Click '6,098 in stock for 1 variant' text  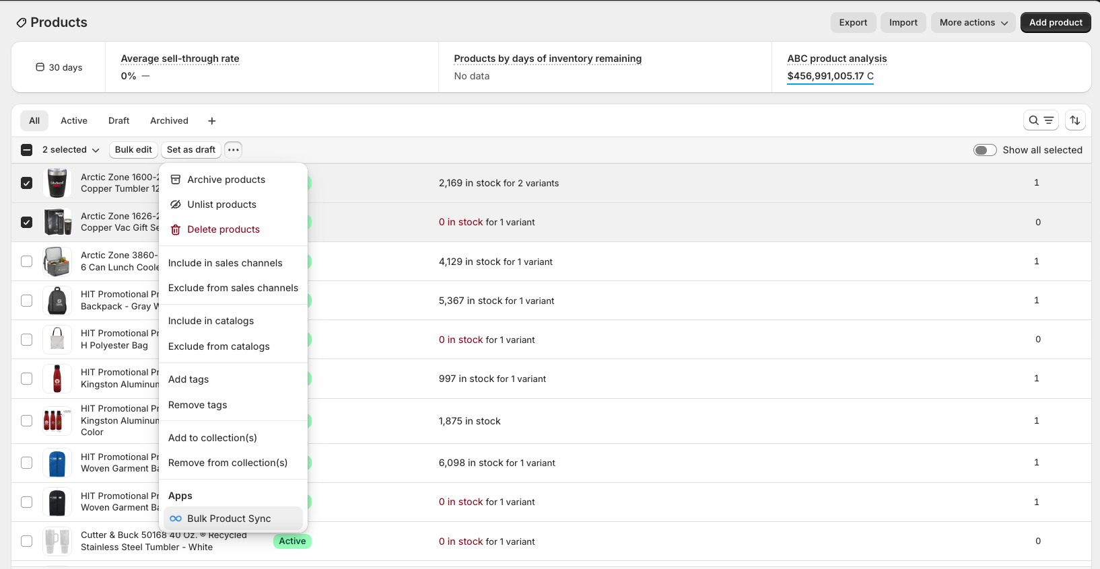pos(497,463)
